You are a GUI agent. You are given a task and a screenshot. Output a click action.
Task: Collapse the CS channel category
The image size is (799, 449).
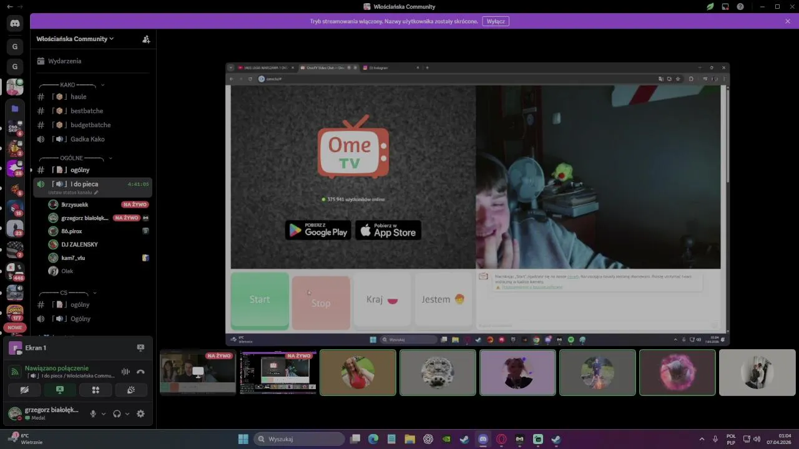coord(67,292)
